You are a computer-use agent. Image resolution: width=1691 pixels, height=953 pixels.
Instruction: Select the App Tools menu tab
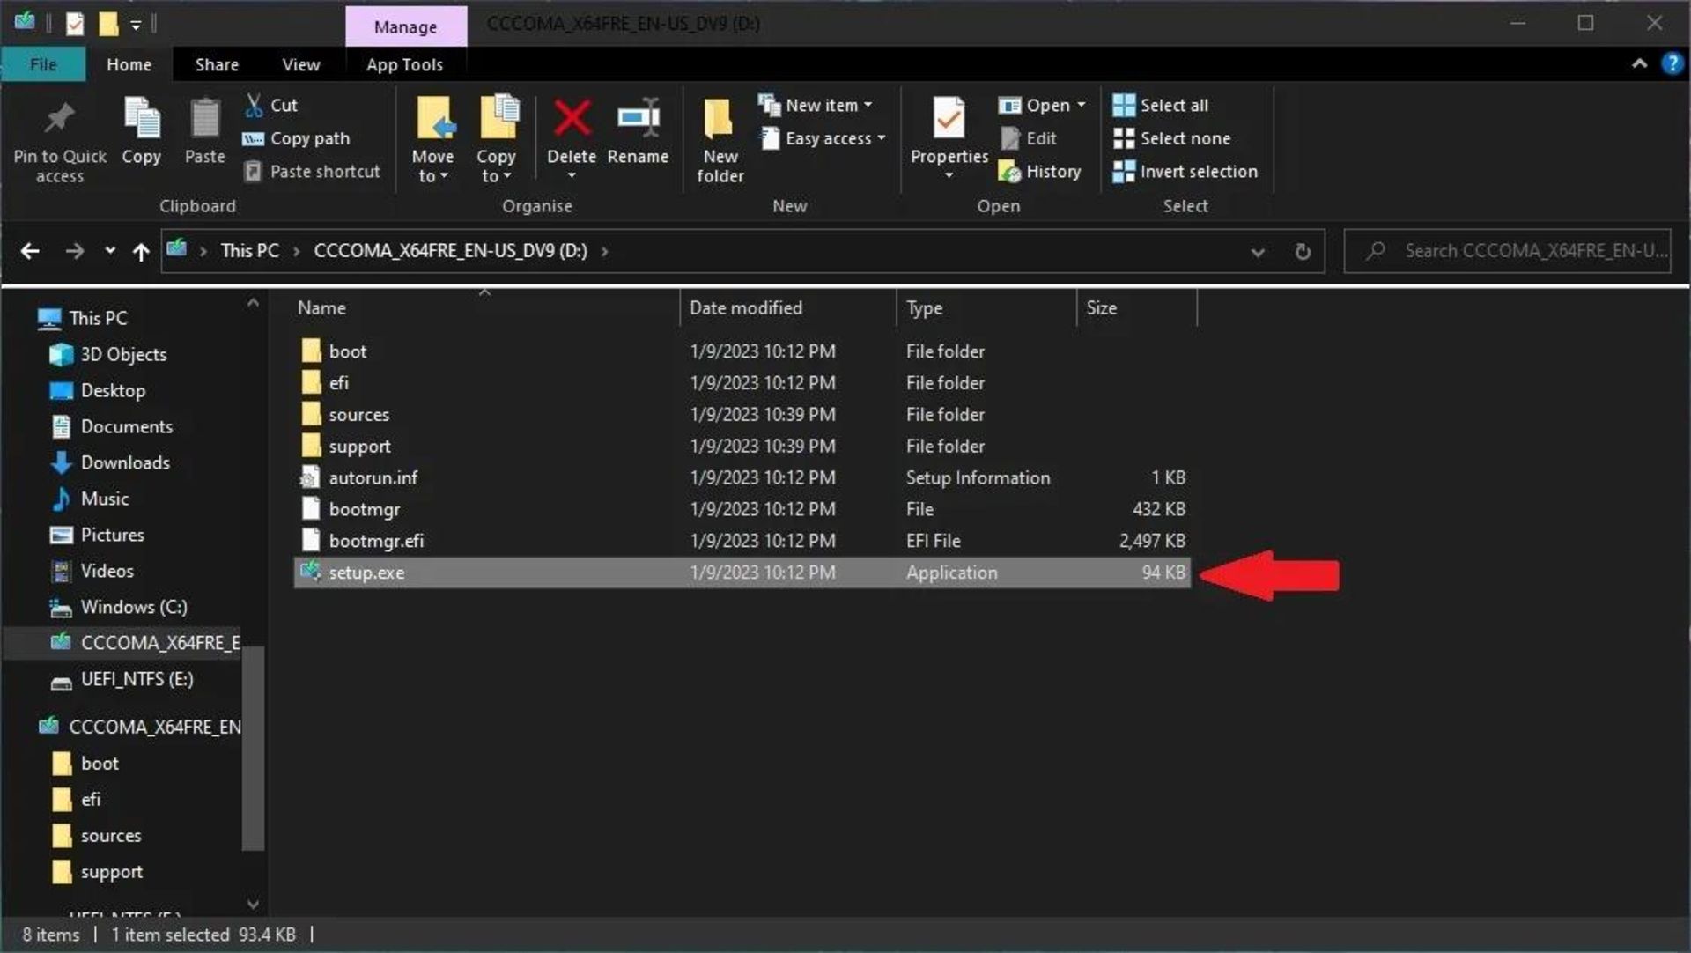404,63
